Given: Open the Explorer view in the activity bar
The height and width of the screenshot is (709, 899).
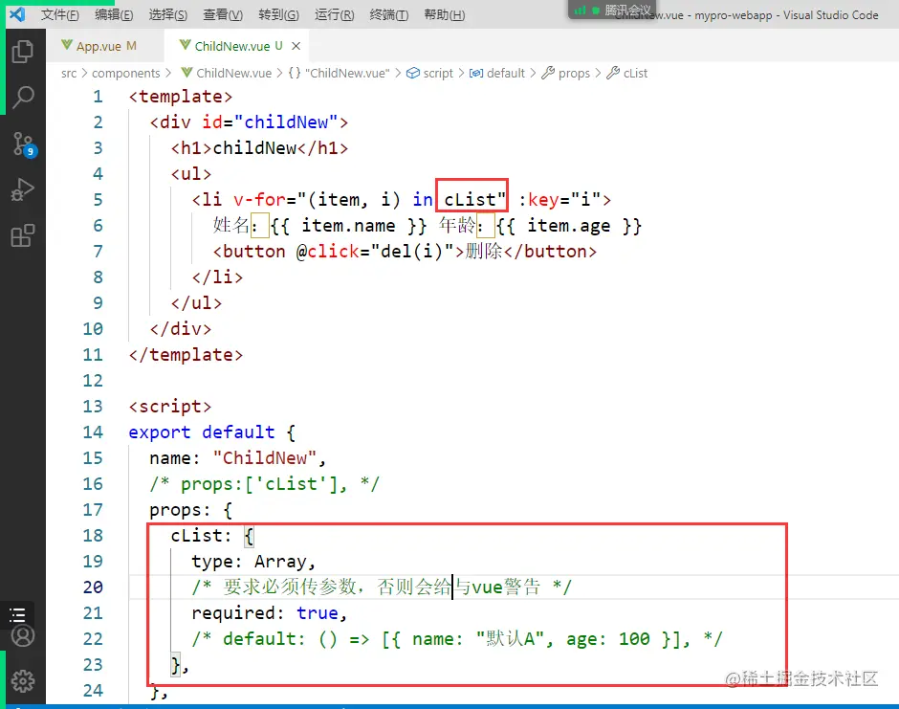Looking at the screenshot, I should point(23,52).
